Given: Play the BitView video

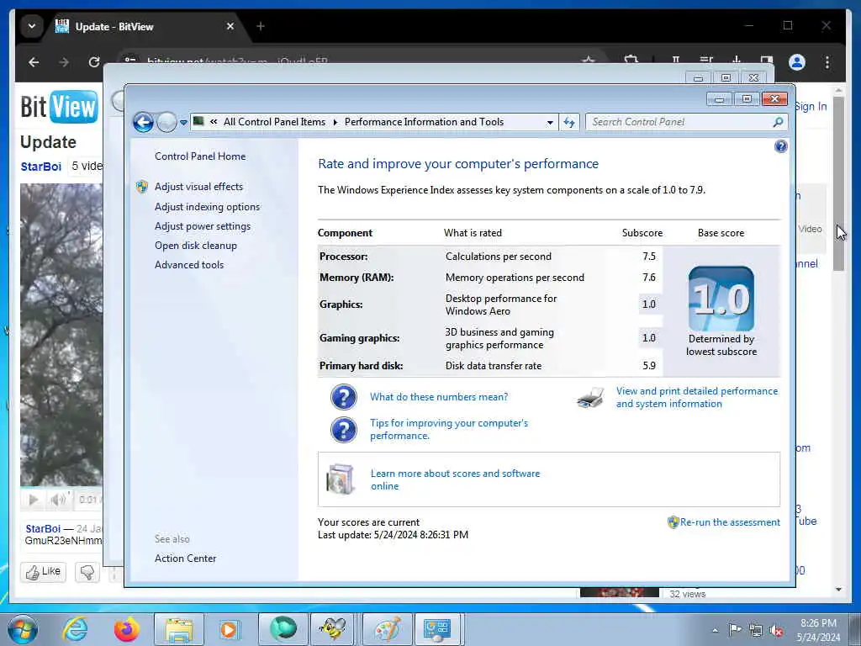Looking at the screenshot, I should click(x=34, y=500).
